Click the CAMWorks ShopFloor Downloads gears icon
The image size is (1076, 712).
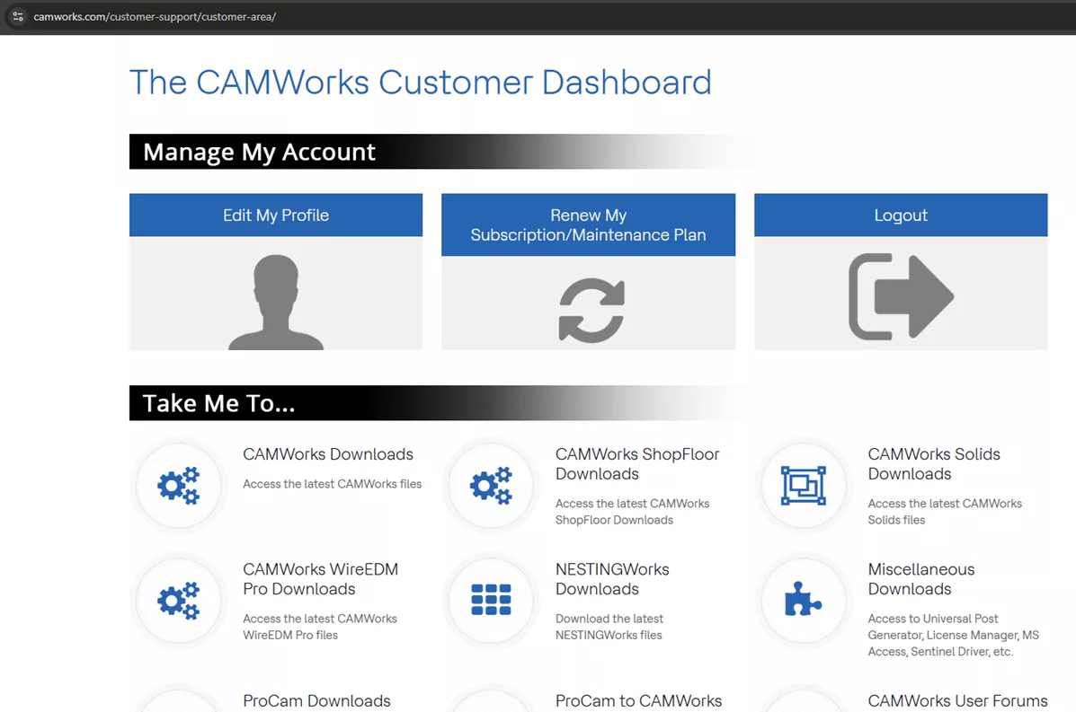pos(491,486)
